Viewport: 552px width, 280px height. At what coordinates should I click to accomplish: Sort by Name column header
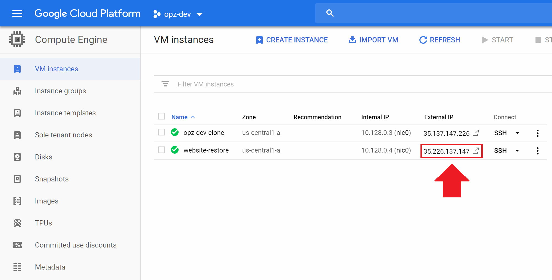point(179,117)
